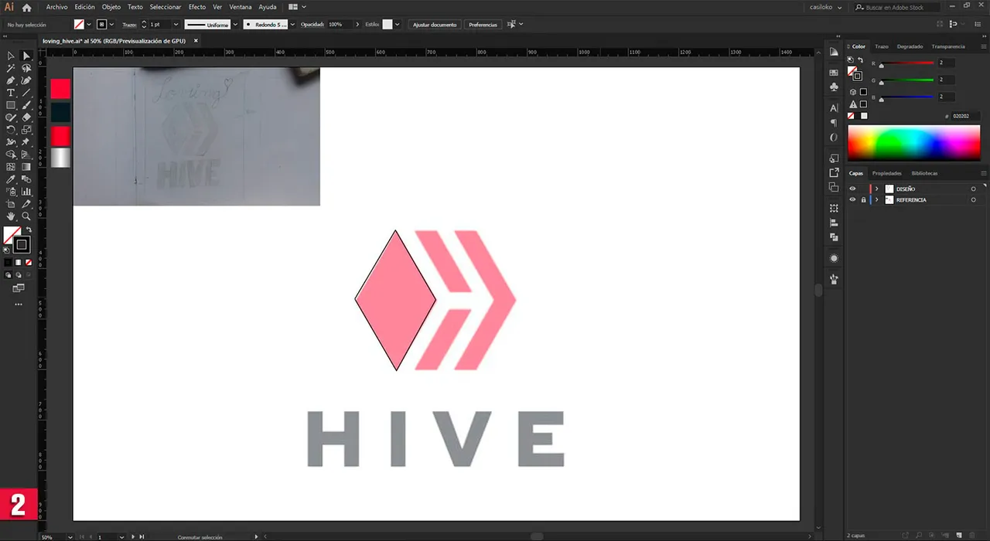The height and width of the screenshot is (541, 990).
Task: Switch to the Propiedades tab
Action: pos(887,173)
